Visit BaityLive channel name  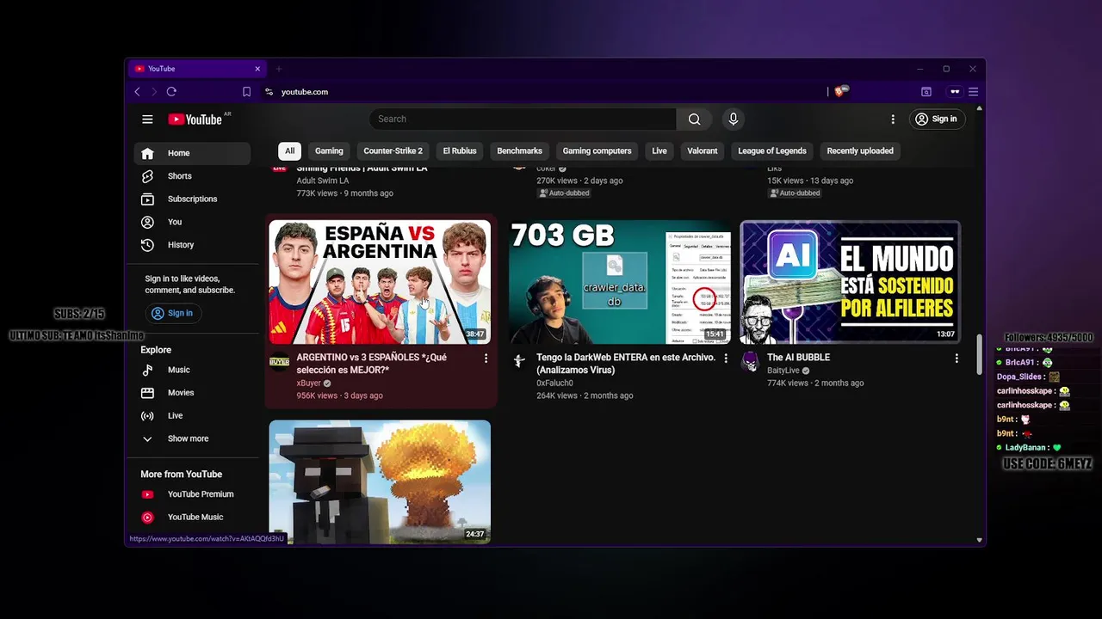pos(783,371)
